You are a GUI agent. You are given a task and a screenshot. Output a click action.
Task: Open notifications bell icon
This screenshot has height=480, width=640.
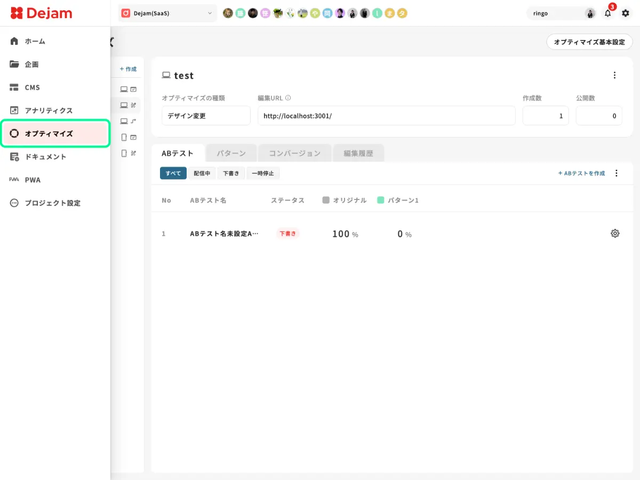coord(607,13)
